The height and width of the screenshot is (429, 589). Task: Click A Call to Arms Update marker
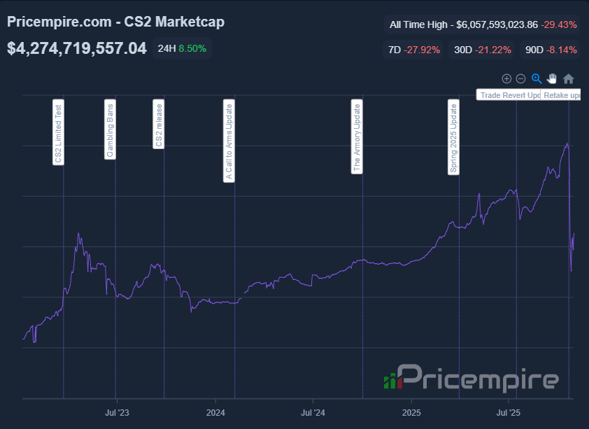tap(229, 141)
